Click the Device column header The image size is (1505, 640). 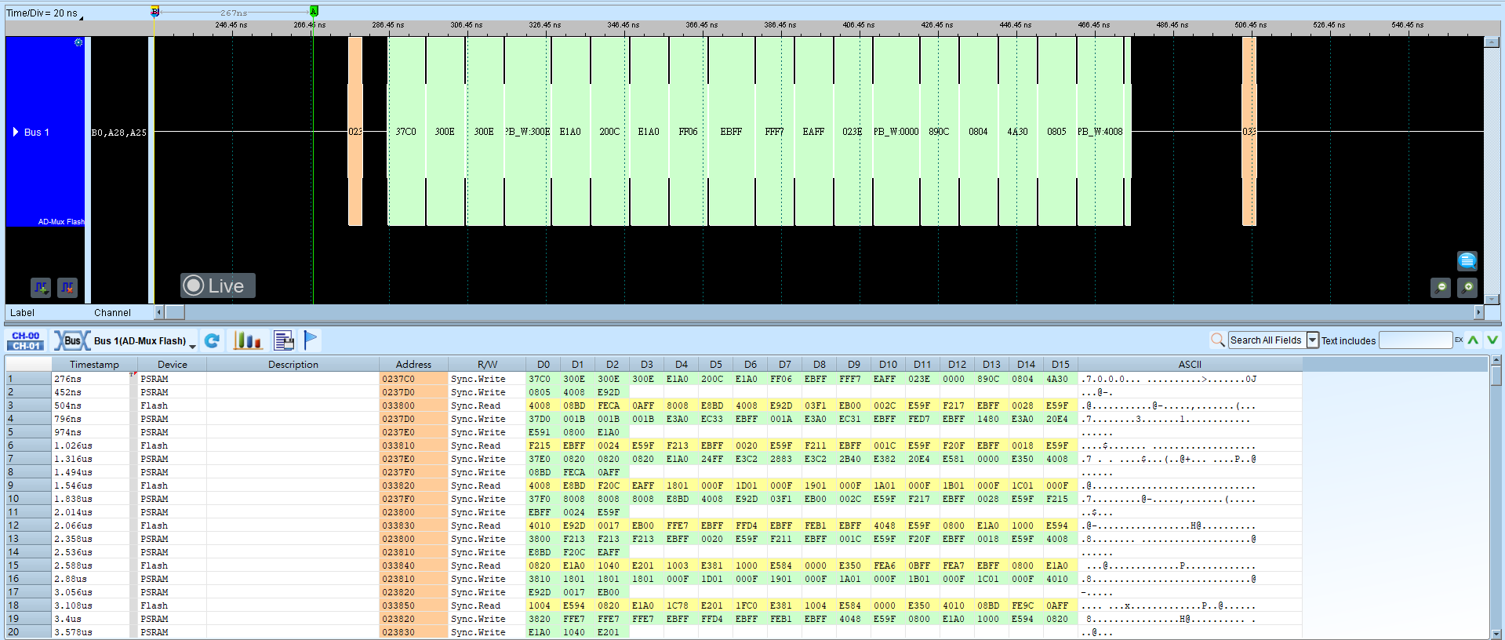click(x=172, y=364)
